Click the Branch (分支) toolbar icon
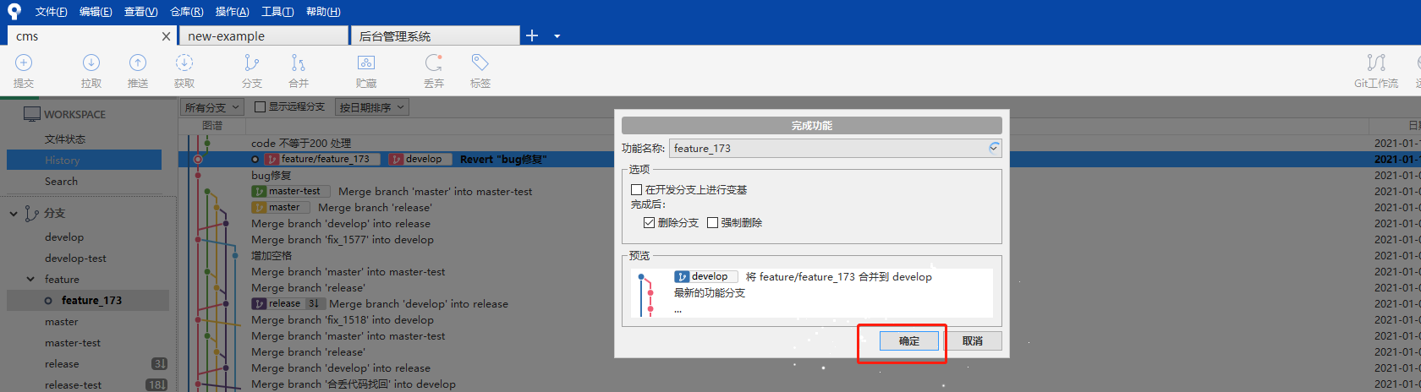The height and width of the screenshot is (392, 1421). coord(251,63)
